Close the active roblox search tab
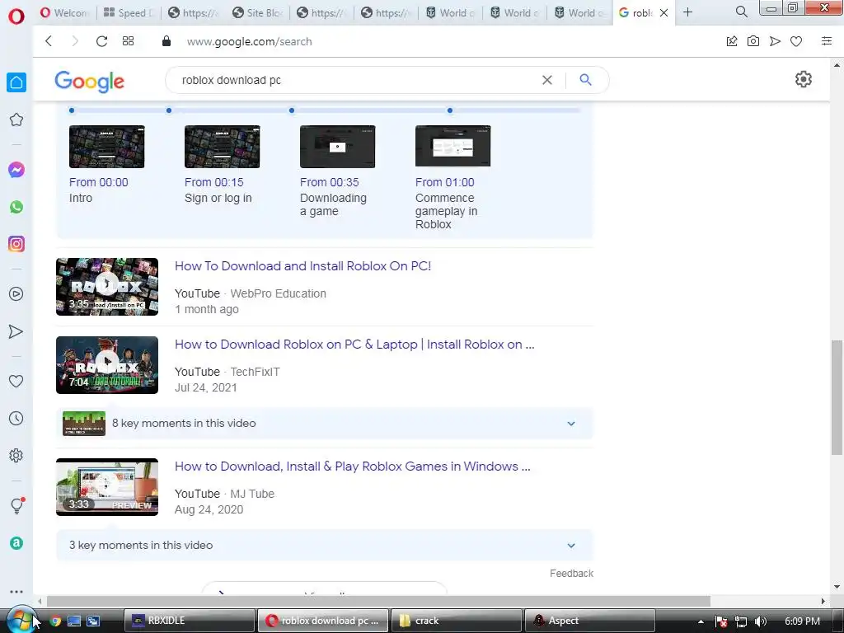The height and width of the screenshot is (633, 844). pos(663,12)
